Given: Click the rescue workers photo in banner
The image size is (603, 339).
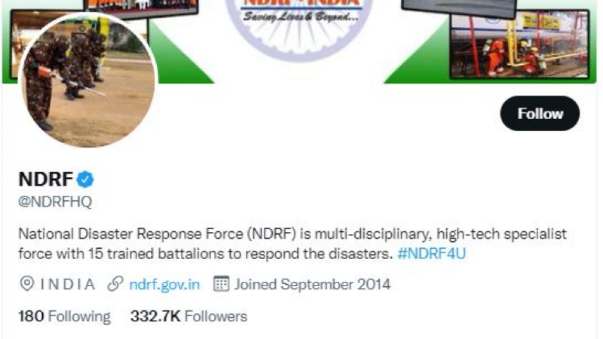Looking at the screenshot, I should [x=520, y=46].
